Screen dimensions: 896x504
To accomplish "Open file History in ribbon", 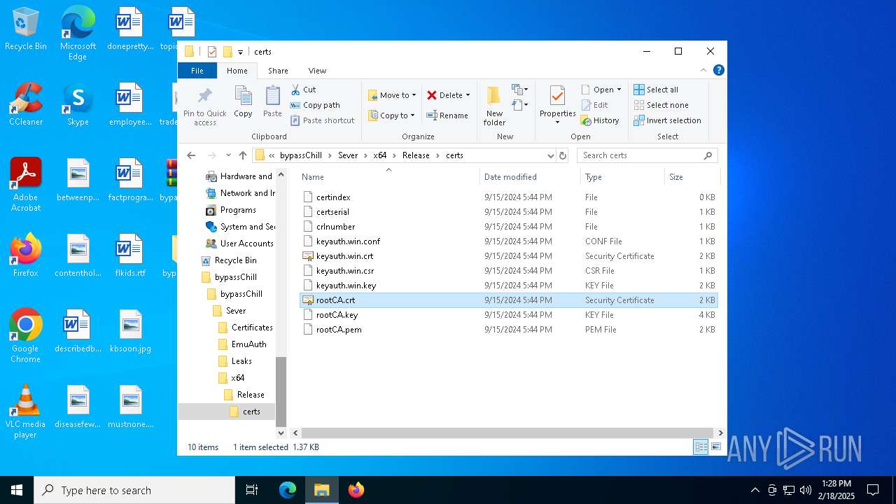I will pyautogui.click(x=600, y=120).
